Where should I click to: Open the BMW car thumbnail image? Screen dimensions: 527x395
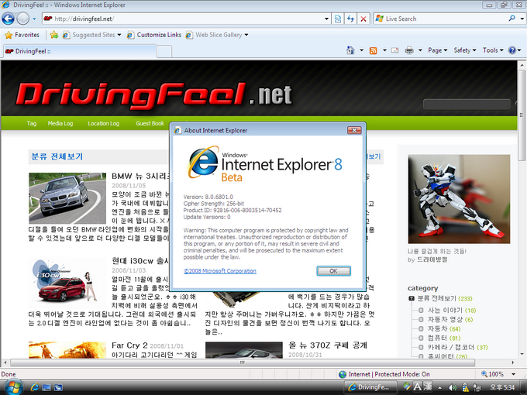pos(67,197)
